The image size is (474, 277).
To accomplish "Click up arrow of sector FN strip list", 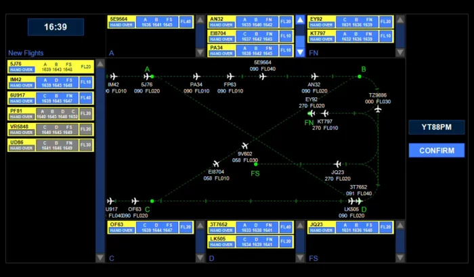I will coord(400,20).
